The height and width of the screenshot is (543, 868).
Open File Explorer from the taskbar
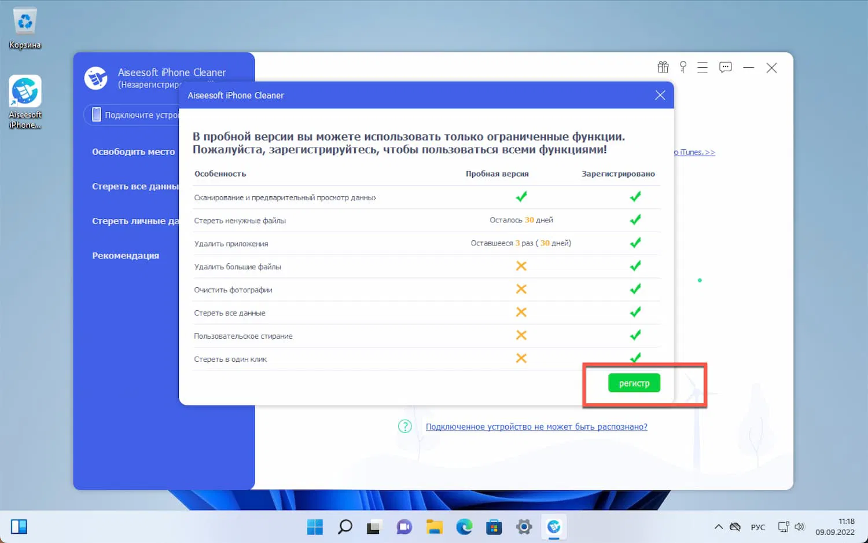434,527
